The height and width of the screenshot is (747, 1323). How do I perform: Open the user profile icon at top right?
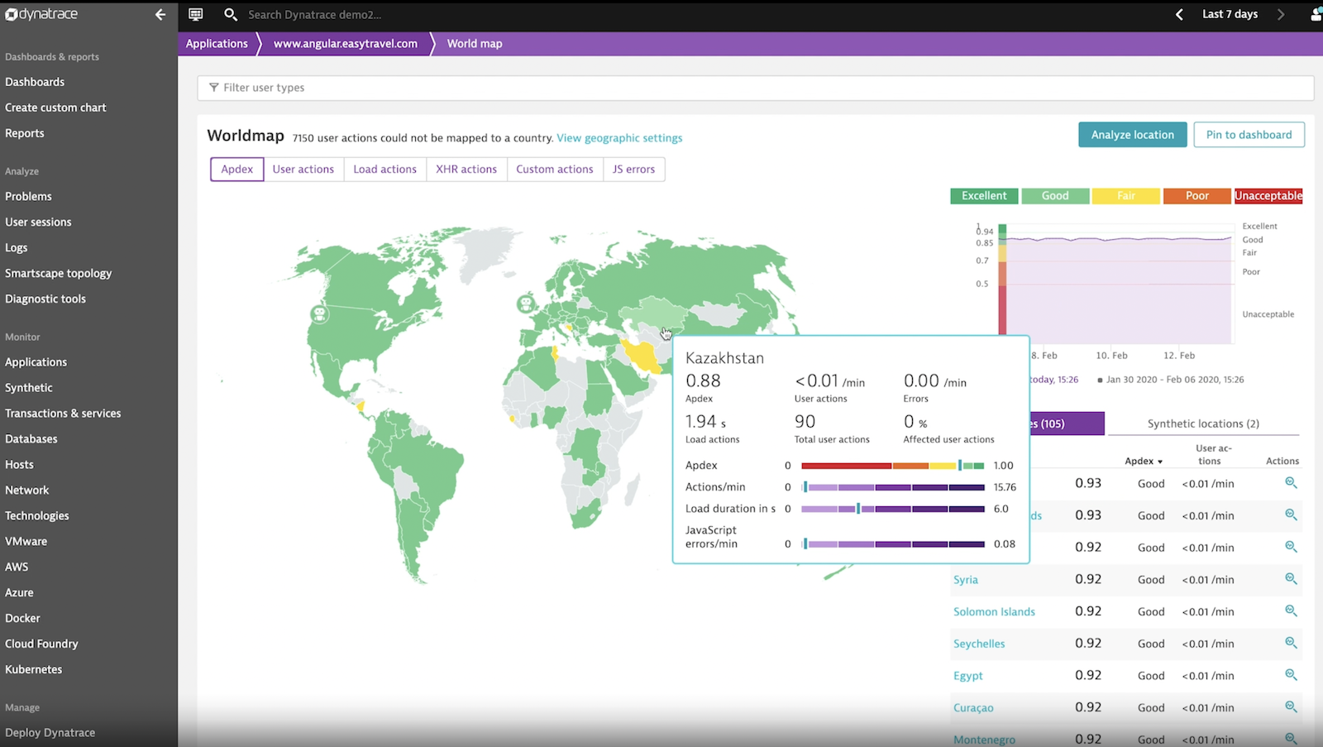click(x=1315, y=14)
